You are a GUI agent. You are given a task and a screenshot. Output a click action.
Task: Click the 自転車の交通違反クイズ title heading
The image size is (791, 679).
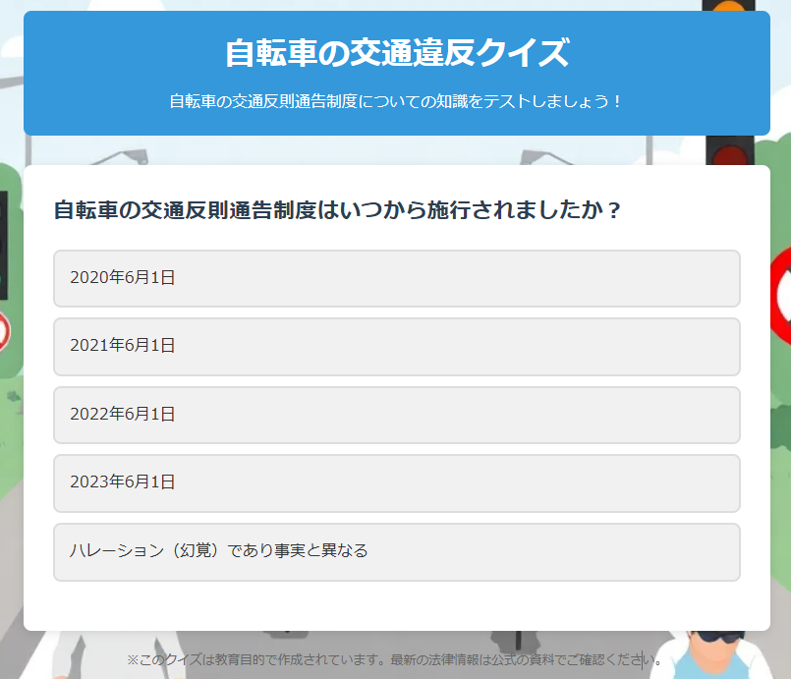click(396, 53)
